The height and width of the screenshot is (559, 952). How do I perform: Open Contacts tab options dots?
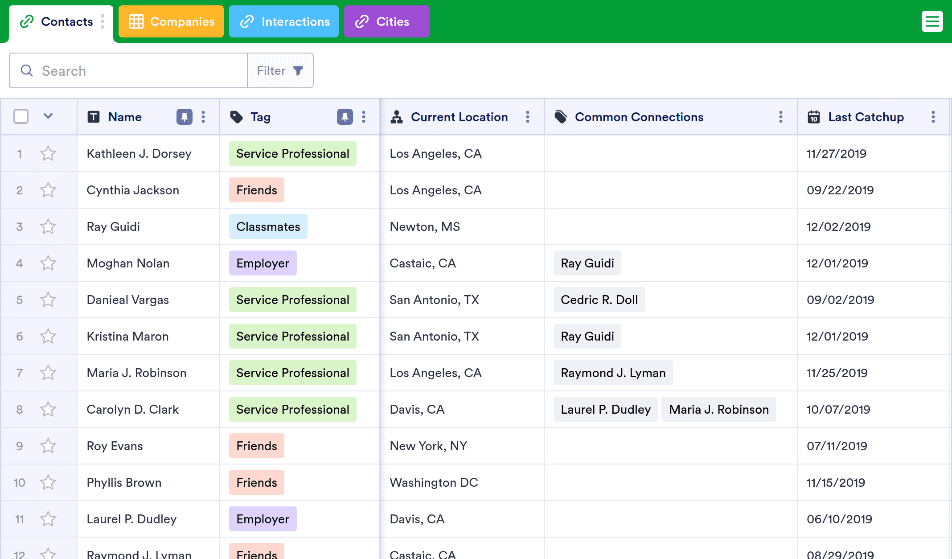pyautogui.click(x=103, y=21)
